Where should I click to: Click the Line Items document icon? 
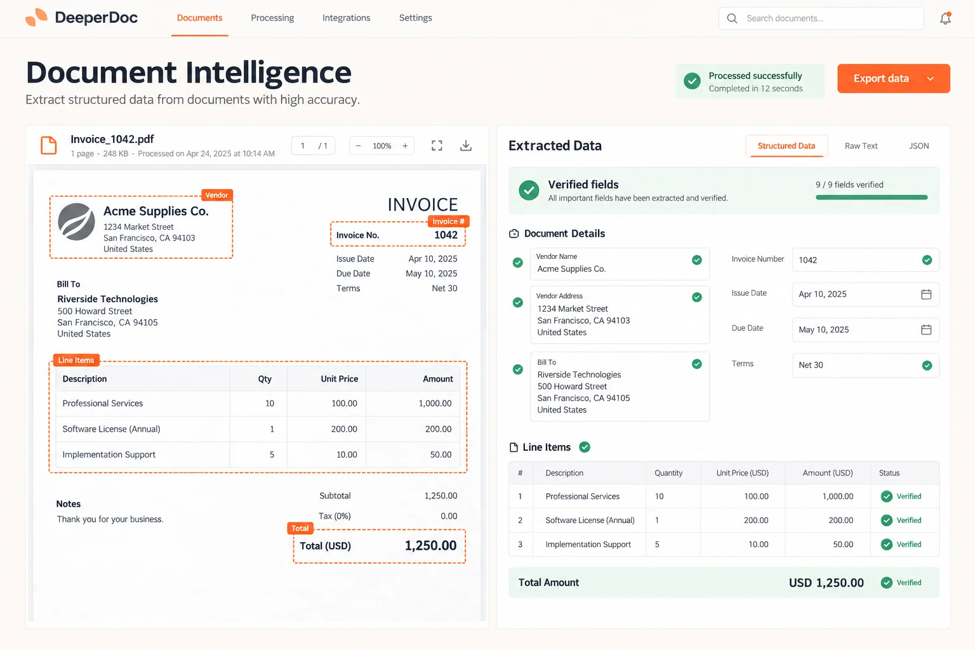tap(514, 448)
